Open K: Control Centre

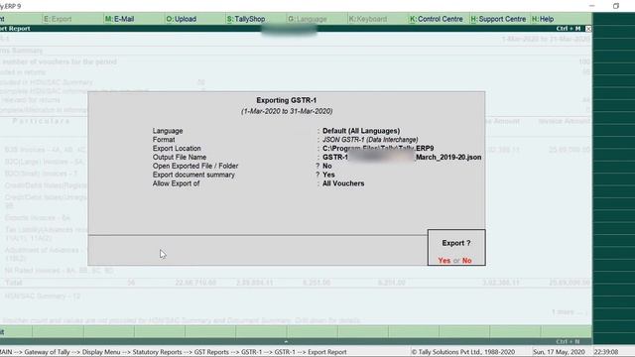[x=437, y=19]
